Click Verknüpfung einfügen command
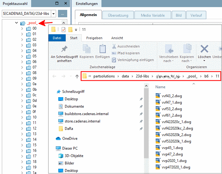Image resolution: width=222 pixels, height=174 pixels. [x=133, y=60]
